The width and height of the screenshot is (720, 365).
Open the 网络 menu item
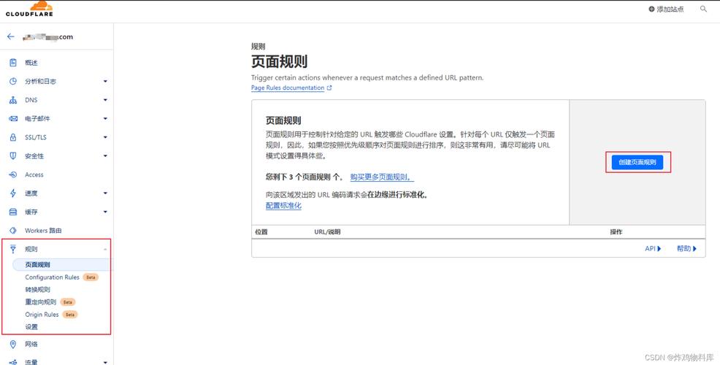click(31, 345)
